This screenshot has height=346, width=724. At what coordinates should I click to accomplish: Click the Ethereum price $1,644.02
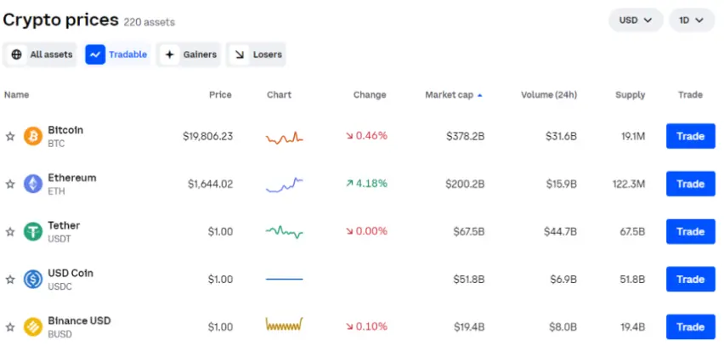[210, 184]
